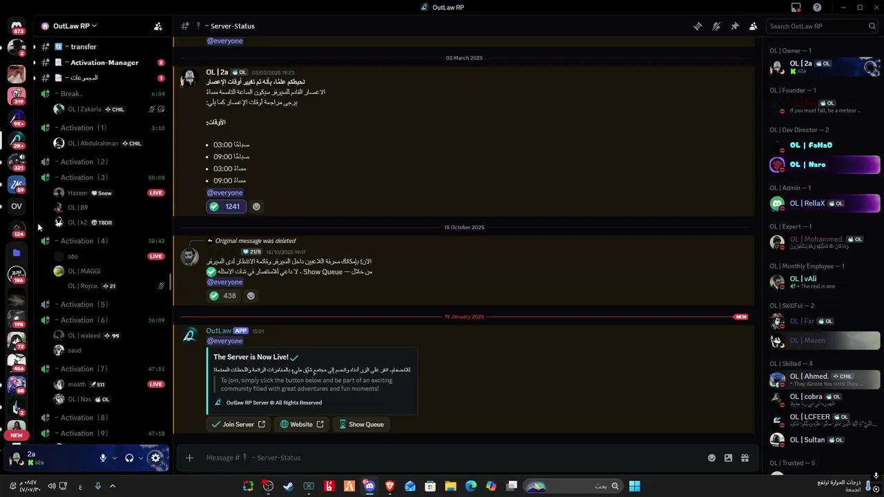
Task: Open microphone input options arrow
Action: (115, 458)
